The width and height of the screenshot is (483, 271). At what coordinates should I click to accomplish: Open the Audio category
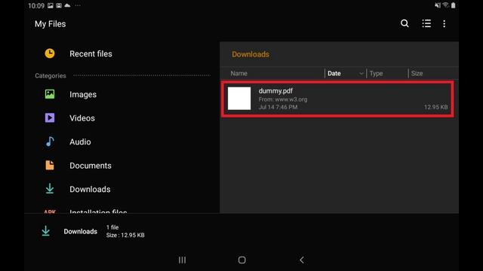pos(80,142)
